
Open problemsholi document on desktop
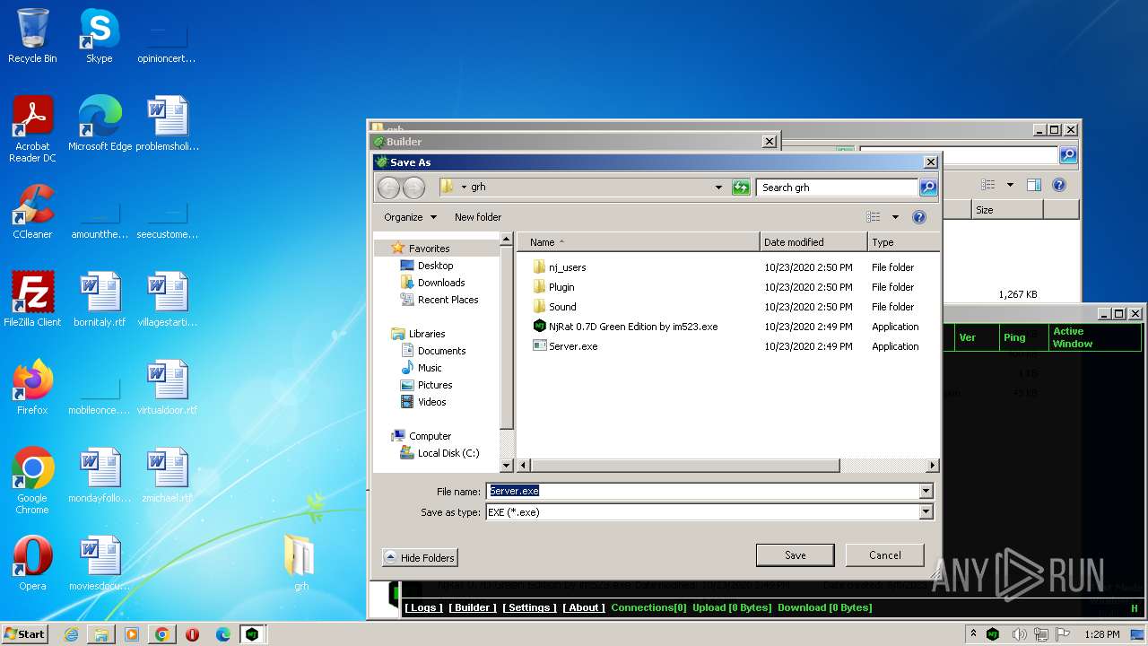click(167, 124)
